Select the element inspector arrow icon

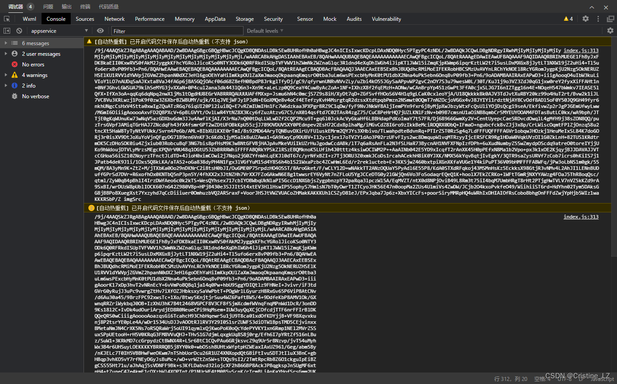click(x=7, y=19)
